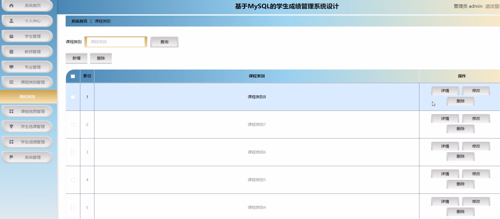Toggle the select-all checkbox in table header
The height and width of the screenshot is (219, 500).
[x=73, y=76]
